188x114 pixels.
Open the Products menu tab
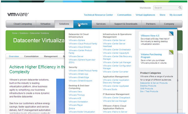click(x=83, y=24)
